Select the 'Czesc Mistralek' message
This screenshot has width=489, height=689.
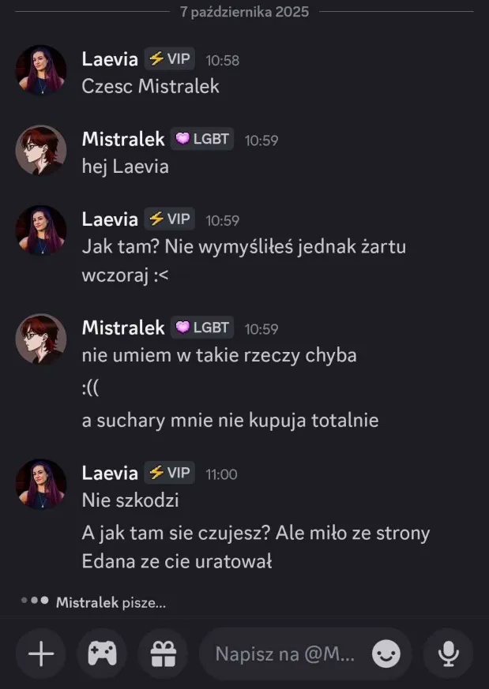(150, 86)
